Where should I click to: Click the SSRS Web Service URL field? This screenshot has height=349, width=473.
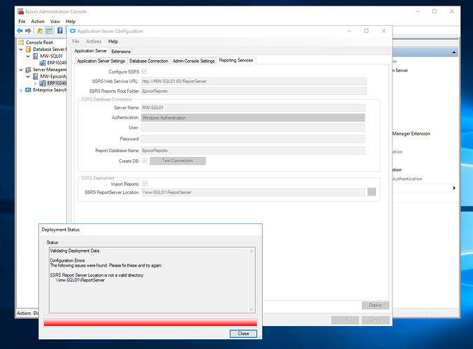pyautogui.click(x=254, y=82)
